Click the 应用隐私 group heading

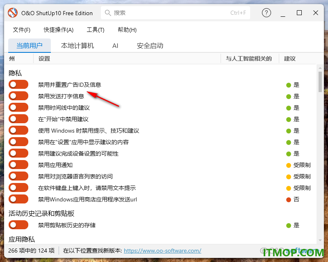[x=22, y=239]
